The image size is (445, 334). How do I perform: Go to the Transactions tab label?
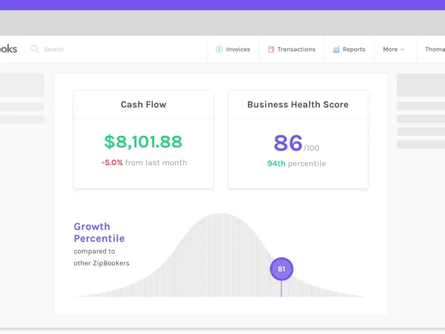click(x=296, y=50)
